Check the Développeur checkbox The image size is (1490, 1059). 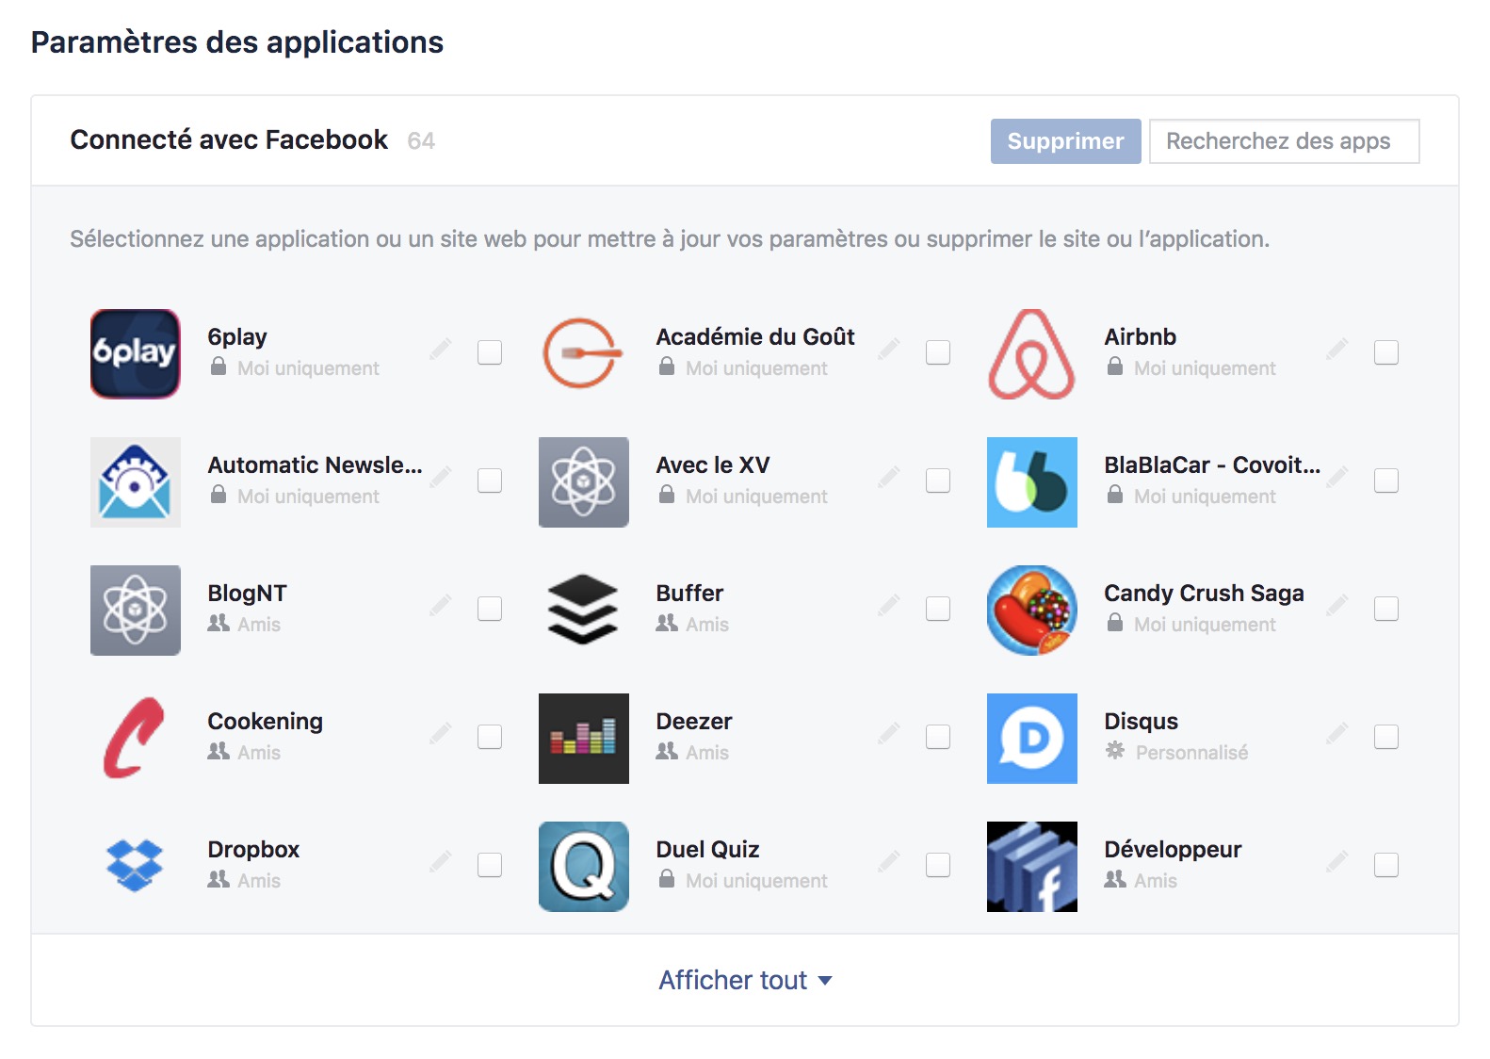[1386, 865]
